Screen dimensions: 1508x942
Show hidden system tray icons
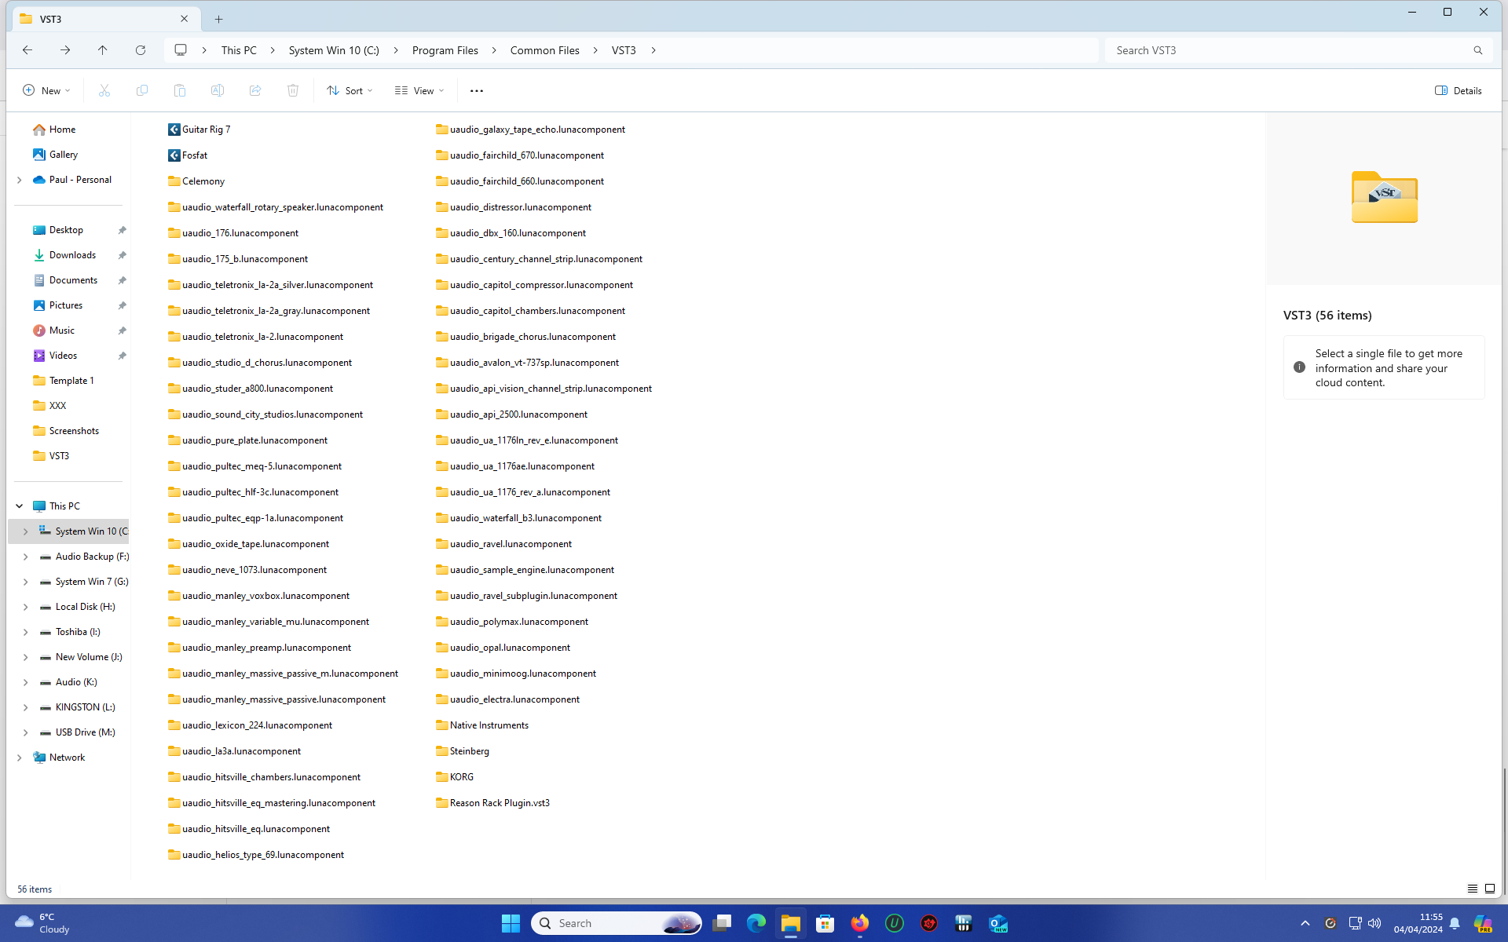point(1305,923)
